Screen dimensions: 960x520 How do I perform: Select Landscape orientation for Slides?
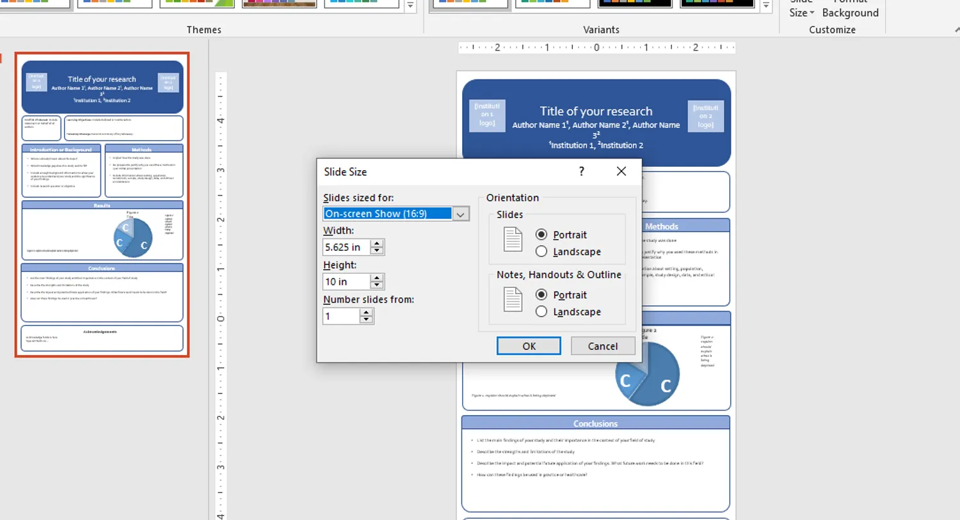[568, 251]
